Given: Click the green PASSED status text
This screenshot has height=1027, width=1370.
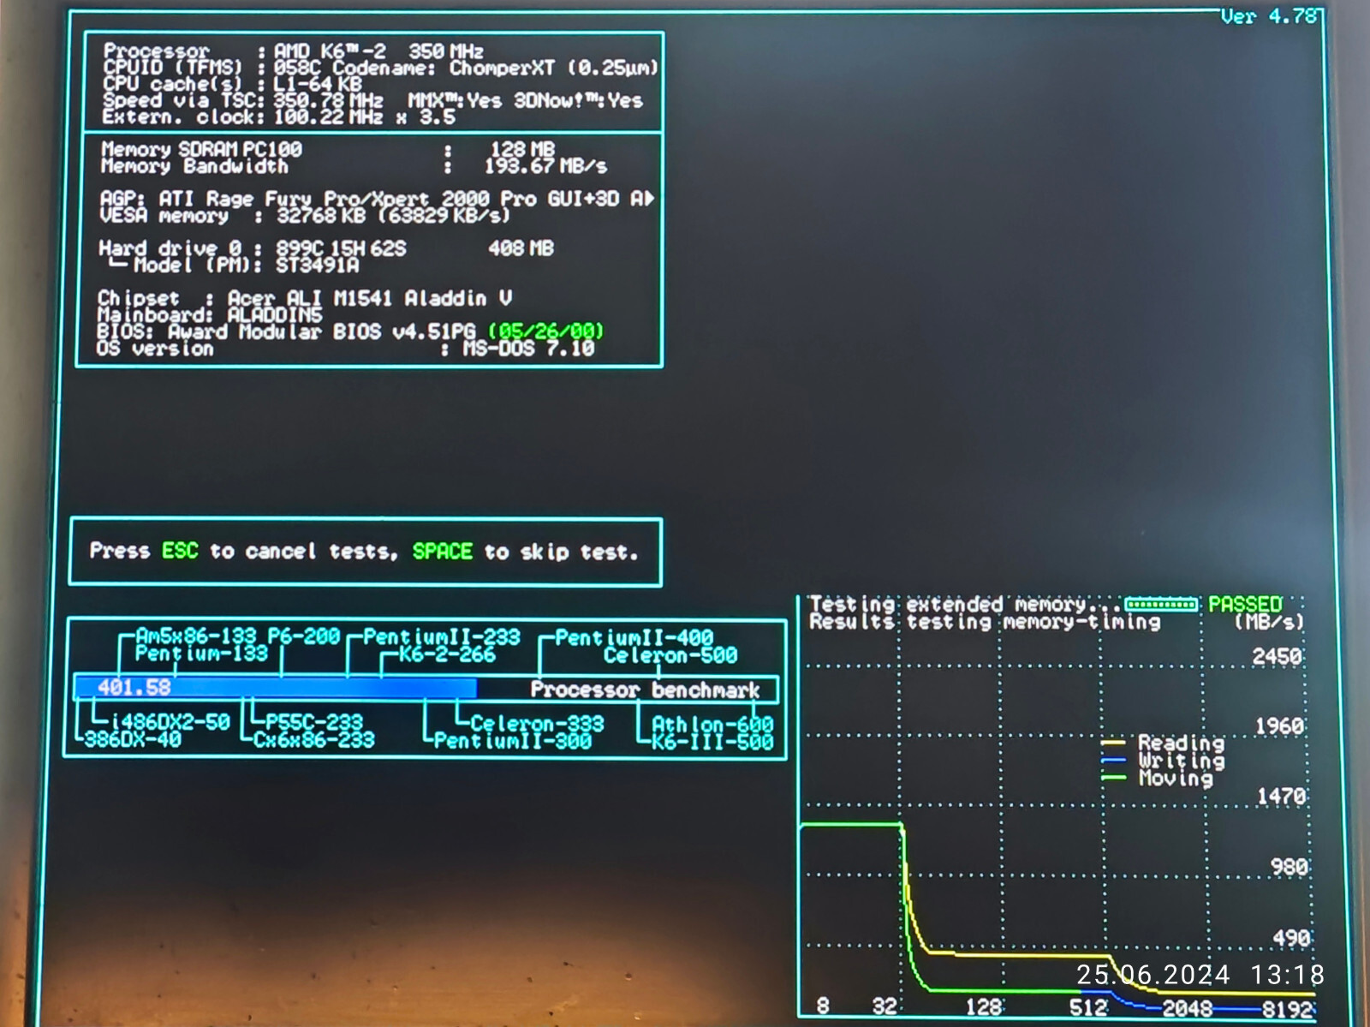Looking at the screenshot, I should pos(1245,605).
